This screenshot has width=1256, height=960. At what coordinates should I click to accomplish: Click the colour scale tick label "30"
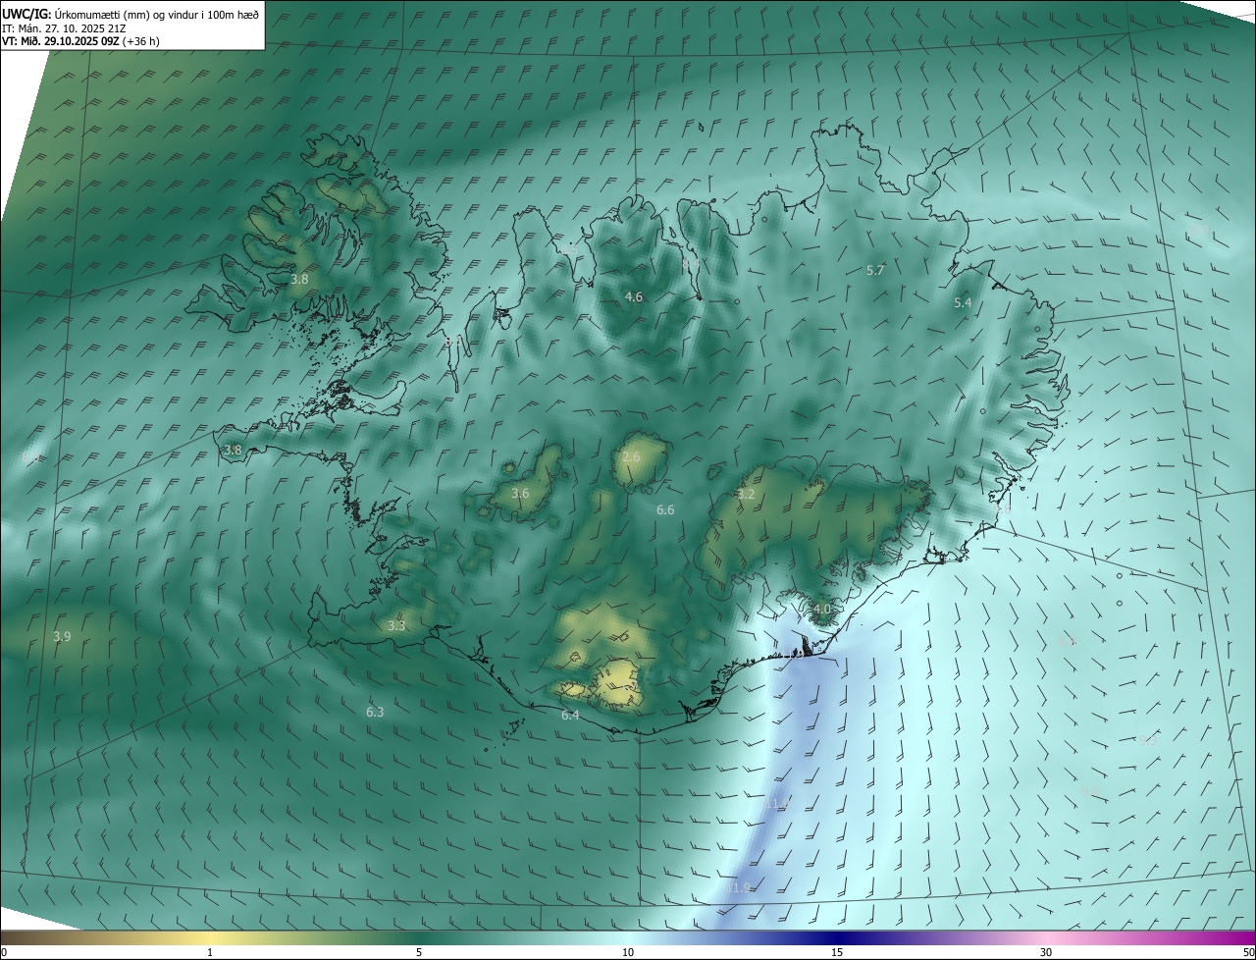[x=1046, y=952]
